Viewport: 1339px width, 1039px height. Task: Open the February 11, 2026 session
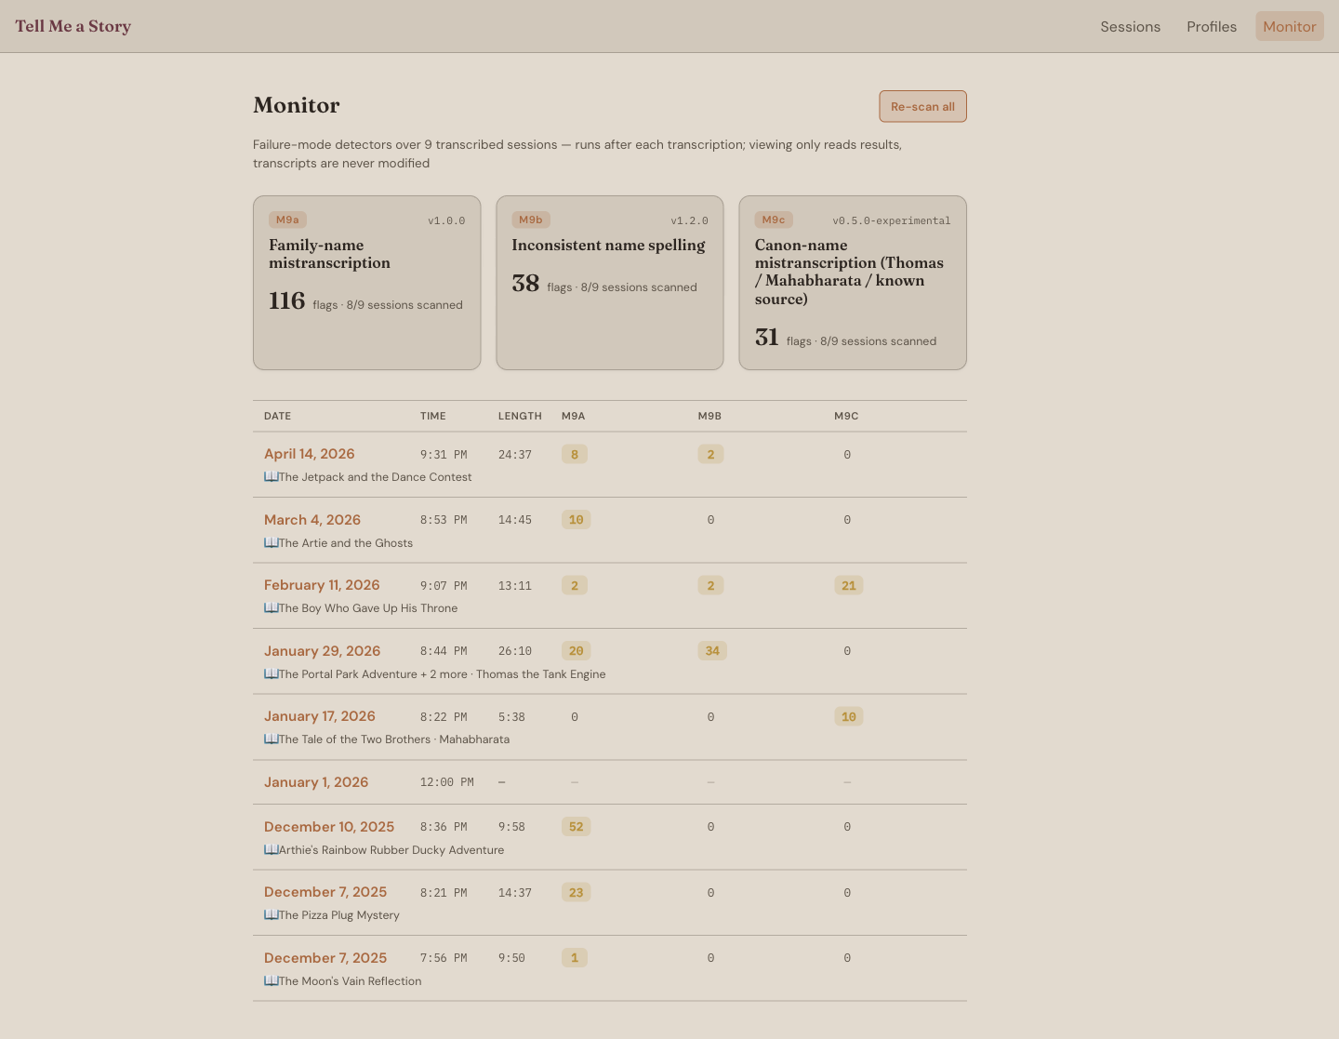(x=322, y=585)
